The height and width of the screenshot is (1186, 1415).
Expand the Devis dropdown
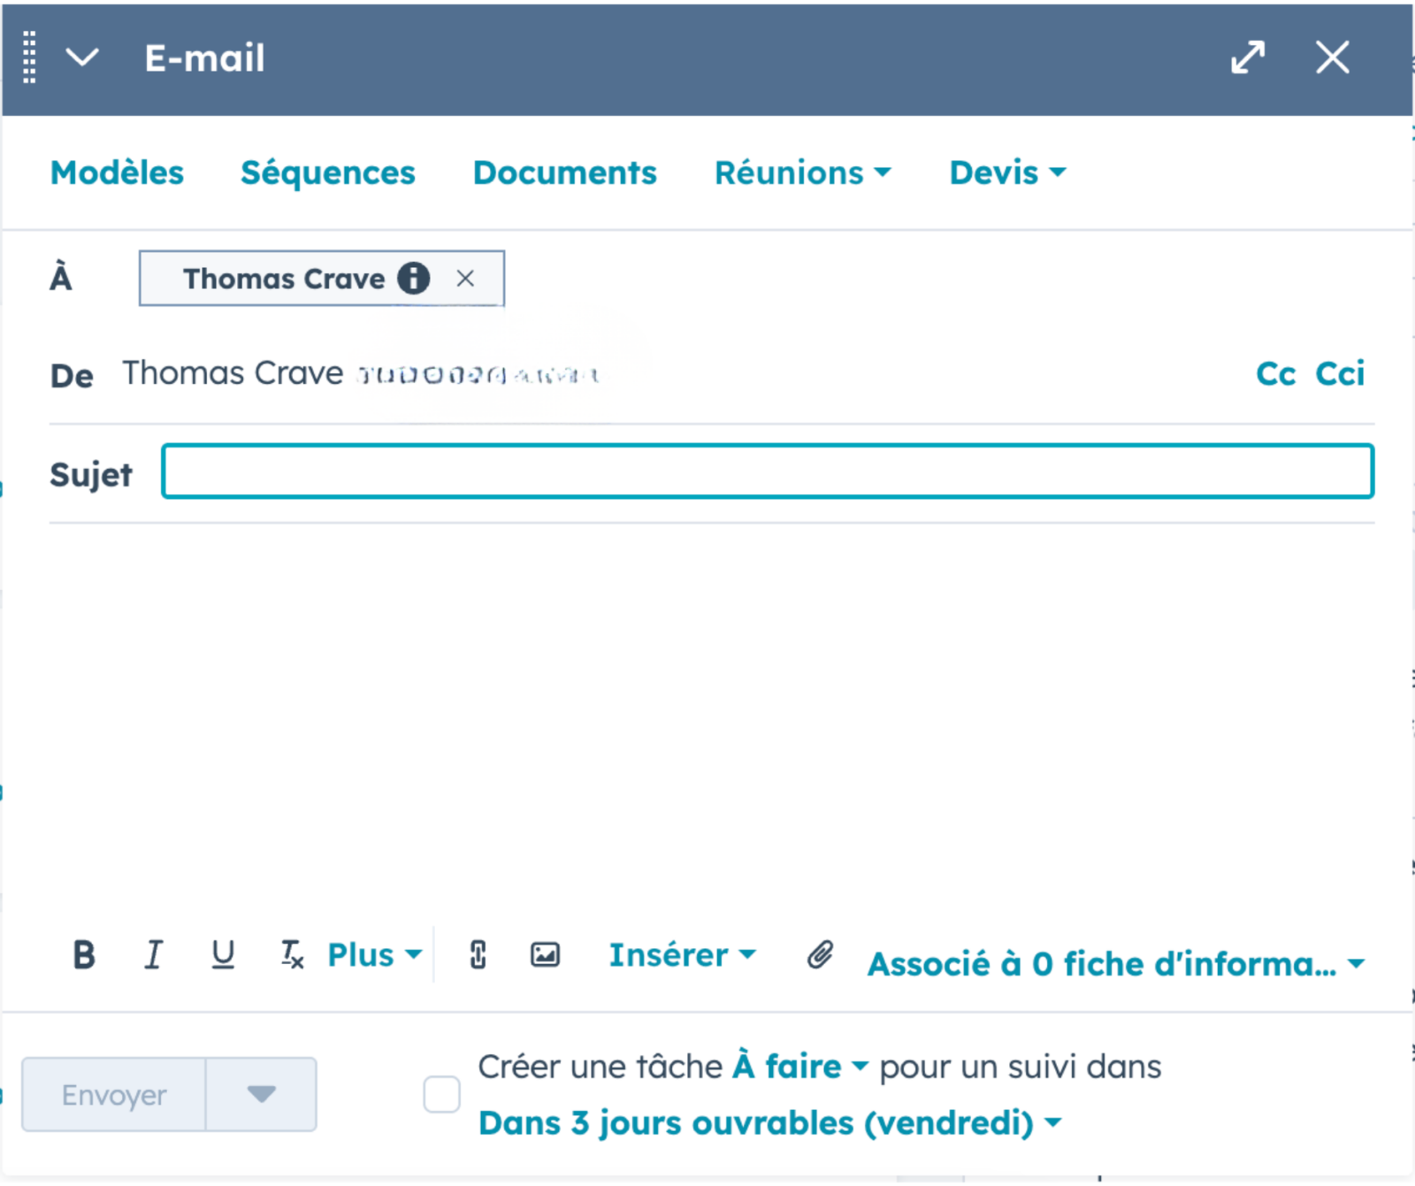pos(1007,172)
